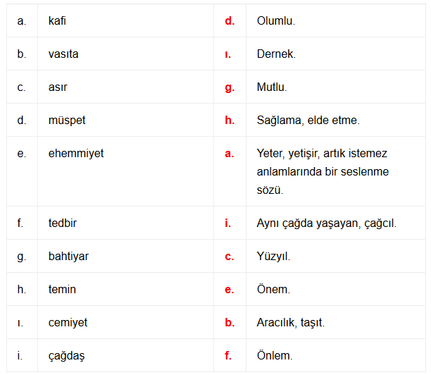Select the word "vasıta"
The image size is (431, 375).
[63, 54]
